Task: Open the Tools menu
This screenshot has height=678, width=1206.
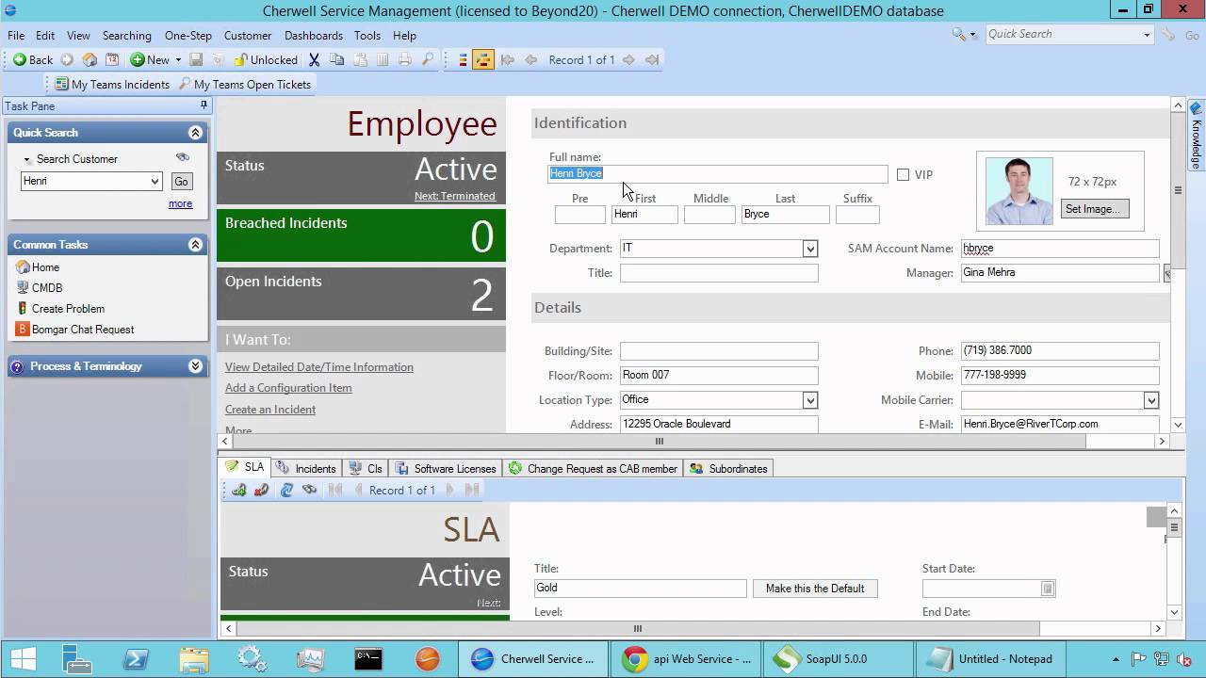Action: click(367, 35)
